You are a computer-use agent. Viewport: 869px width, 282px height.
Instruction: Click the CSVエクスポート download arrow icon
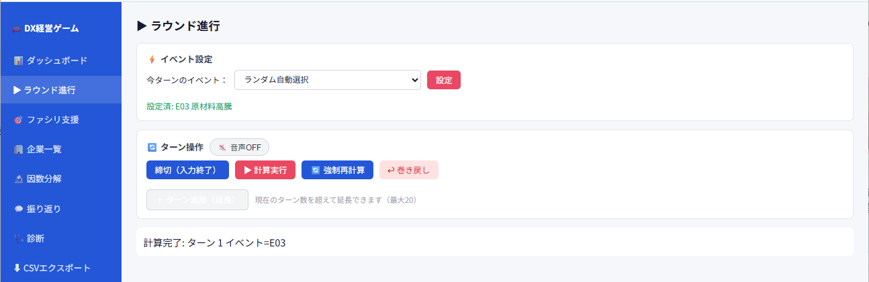(x=17, y=268)
